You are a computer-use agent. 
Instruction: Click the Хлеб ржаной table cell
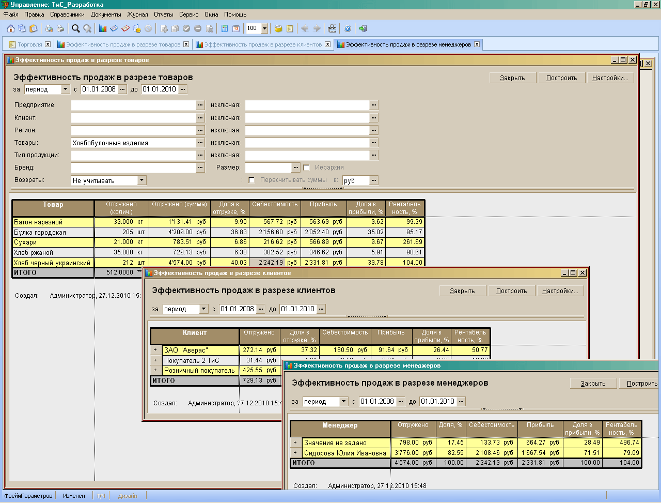53,252
